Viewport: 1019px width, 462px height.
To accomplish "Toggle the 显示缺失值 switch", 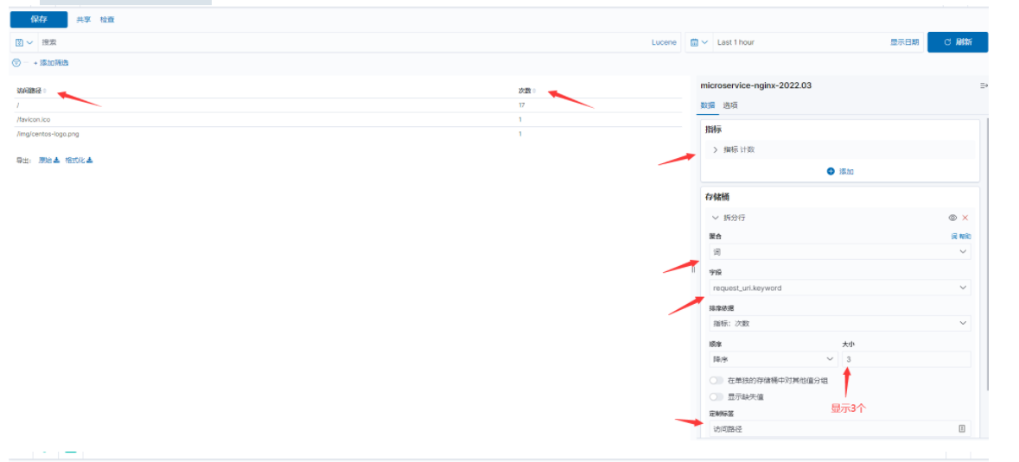I will (716, 396).
